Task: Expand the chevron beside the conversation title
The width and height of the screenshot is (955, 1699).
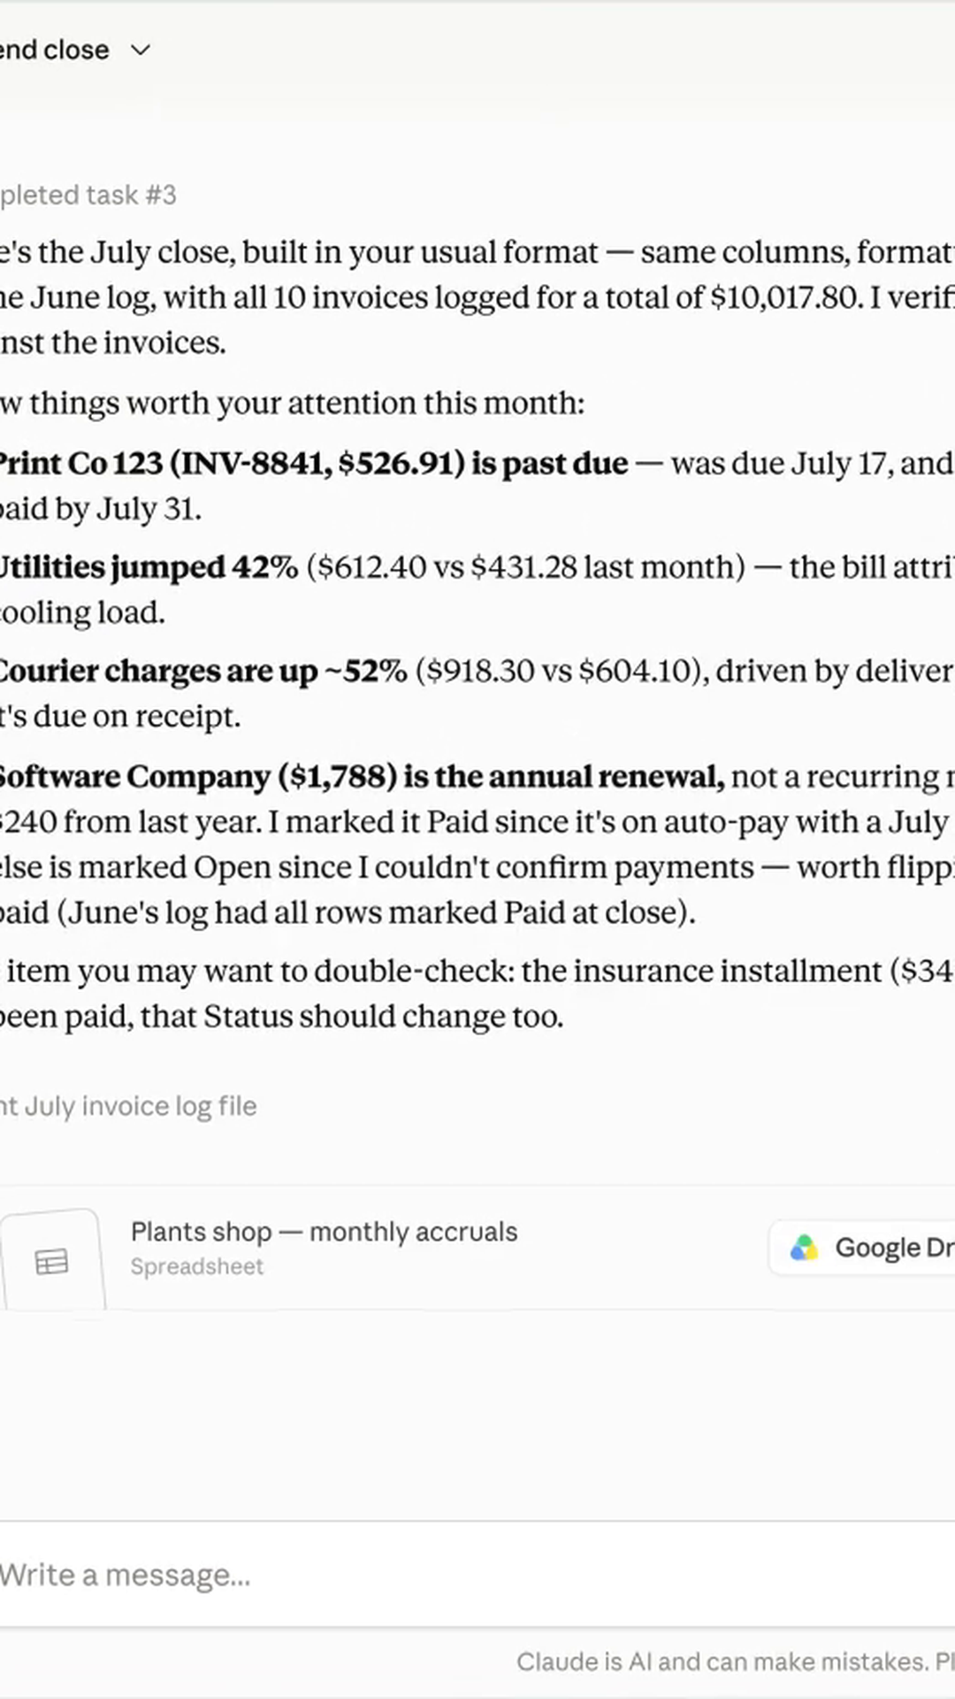Action: pyautogui.click(x=141, y=50)
